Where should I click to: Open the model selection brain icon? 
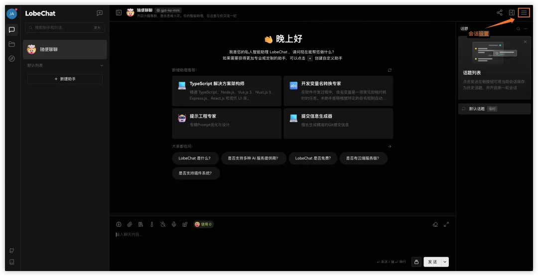pyautogui.click(x=119, y=224)
